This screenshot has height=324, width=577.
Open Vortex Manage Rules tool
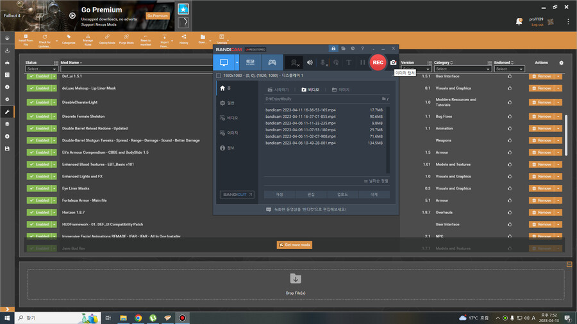[88, 39]
